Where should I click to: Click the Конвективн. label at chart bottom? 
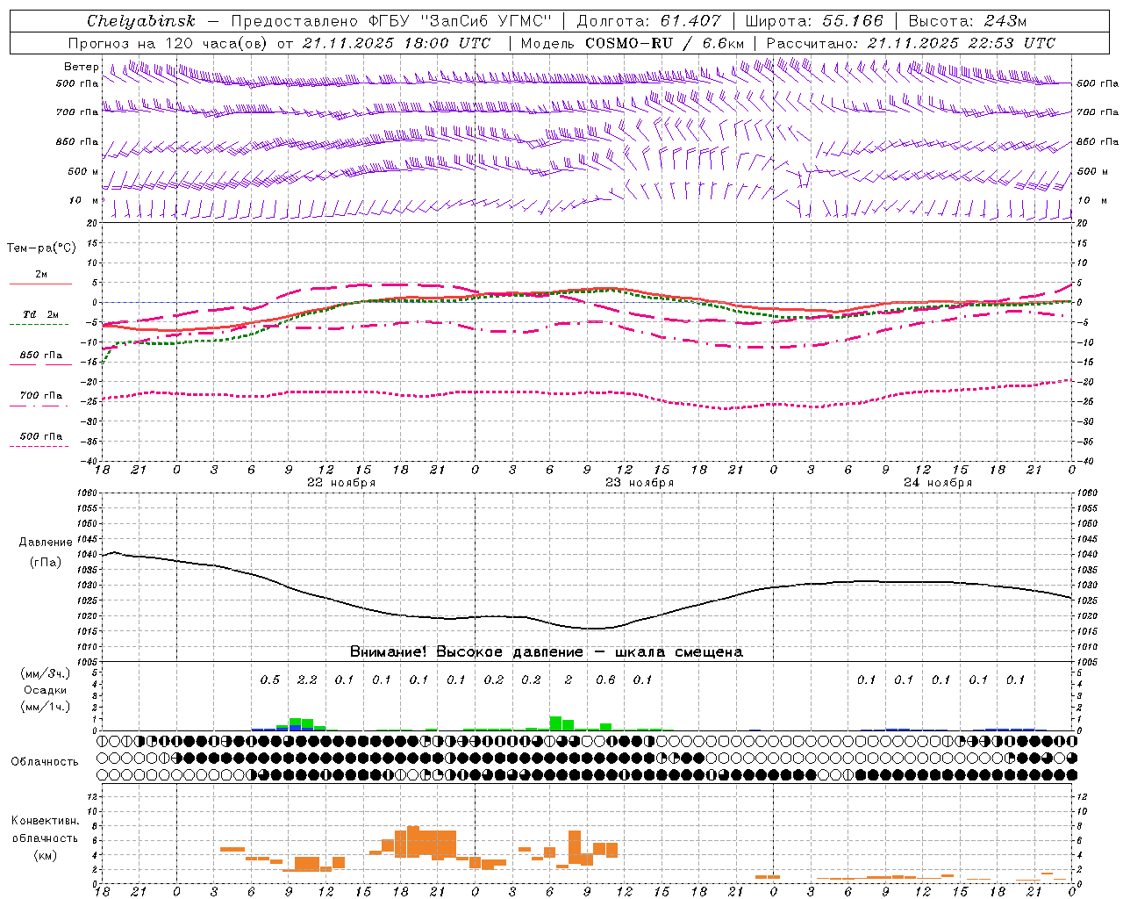pos(45,821)
